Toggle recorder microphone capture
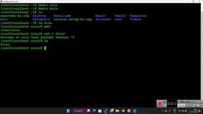The image size is (203, 114). click(183, 105)
